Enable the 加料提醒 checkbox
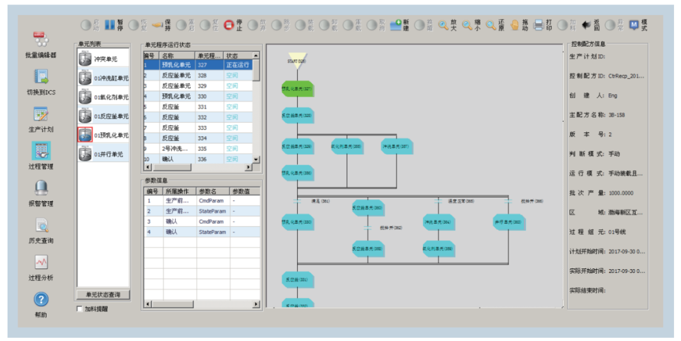681x341 pixels. click(79, 309)
